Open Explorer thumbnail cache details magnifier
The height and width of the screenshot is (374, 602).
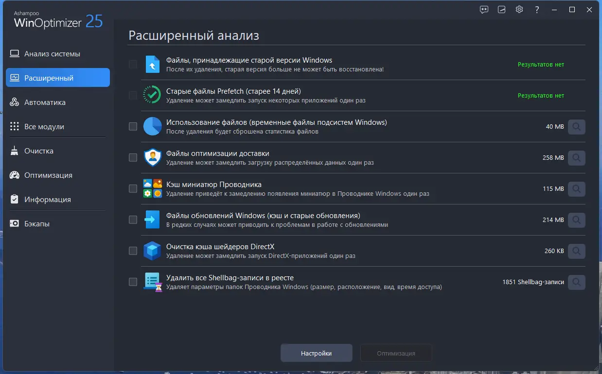576,189
